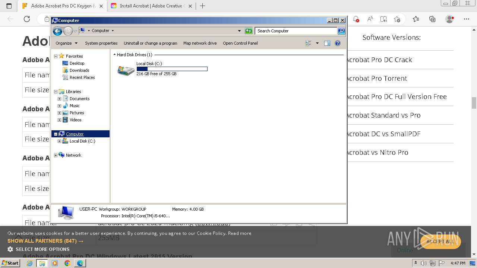The width and height of the screenshot is (477, 268).
Task: Click the Explorer Back arrow button
Action: (57, 31)
